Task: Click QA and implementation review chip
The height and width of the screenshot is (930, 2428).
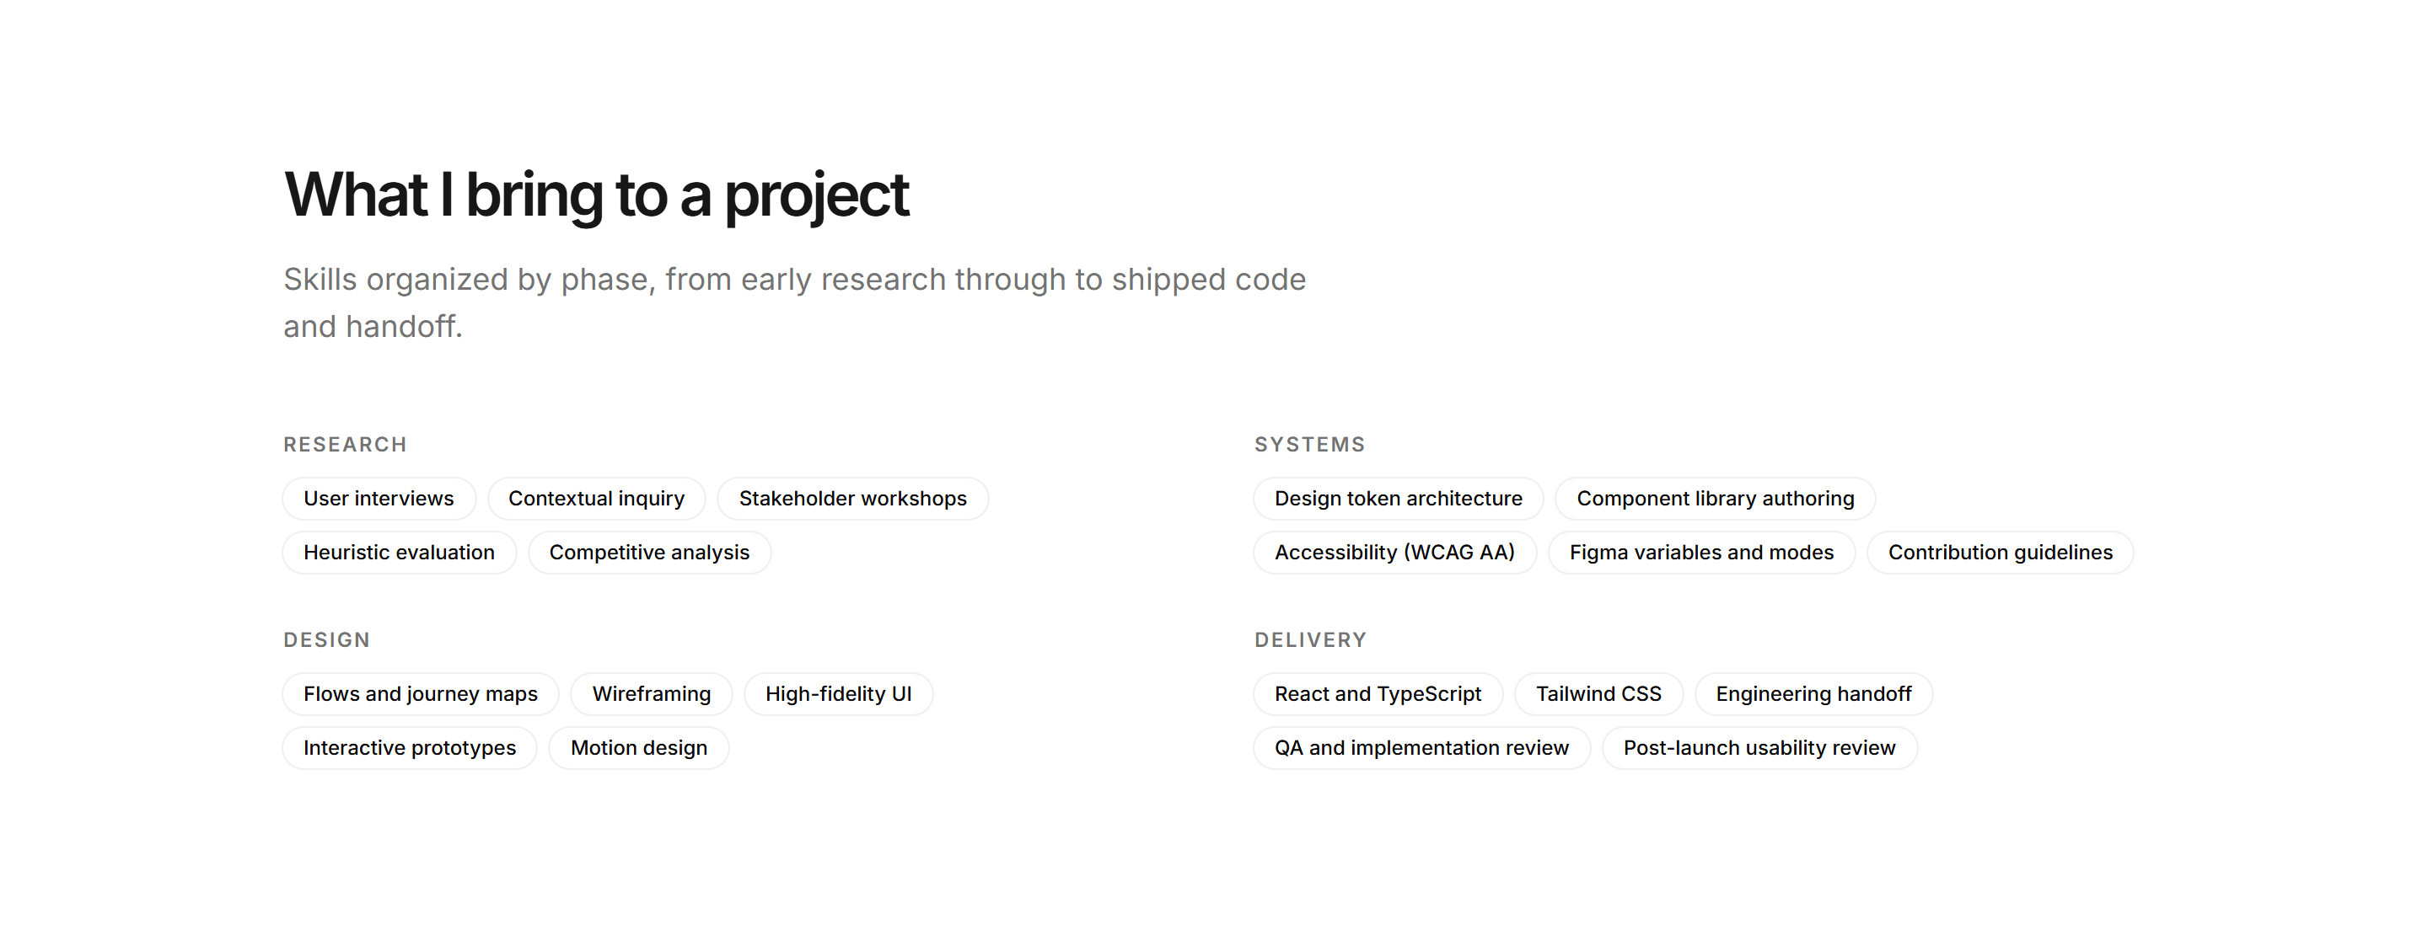Action: (x=1422, y=748)
